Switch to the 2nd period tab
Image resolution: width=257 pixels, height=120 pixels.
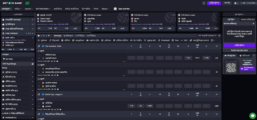pos(91,35)
